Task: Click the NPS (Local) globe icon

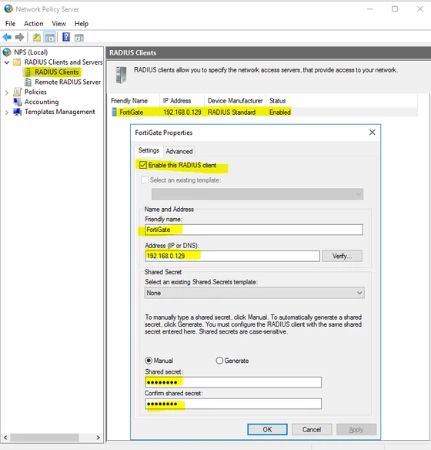Action: (7, 52)
